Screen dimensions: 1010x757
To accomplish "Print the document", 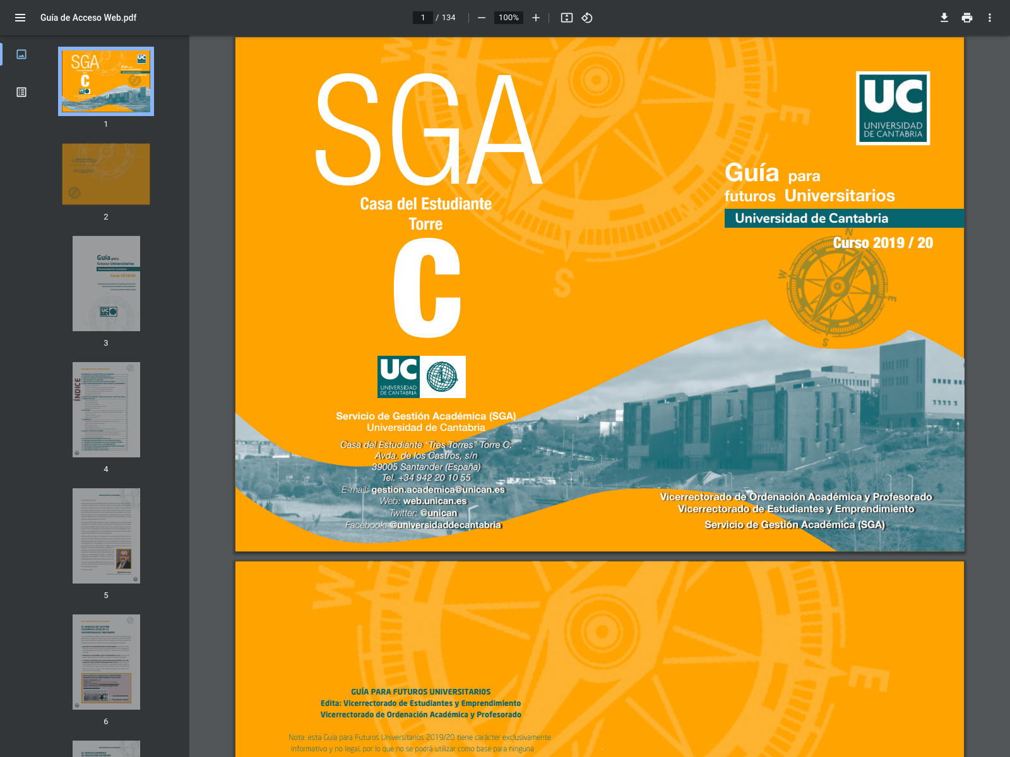I will pos(967,18).
